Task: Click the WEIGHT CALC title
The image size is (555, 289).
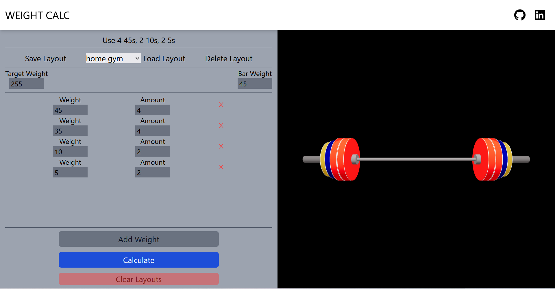Action: (38, 15)
